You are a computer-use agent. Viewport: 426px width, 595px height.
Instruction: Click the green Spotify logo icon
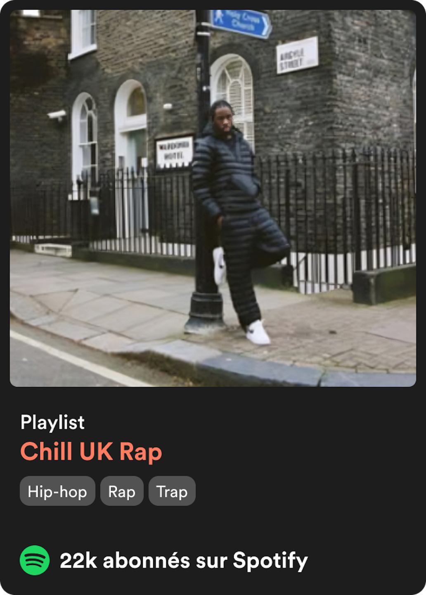[x=35, y=560]
